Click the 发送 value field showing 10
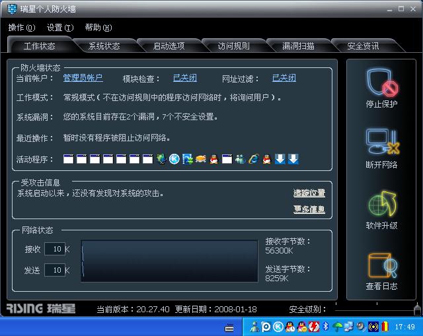The image size is (423, 336). pos(55,270)
